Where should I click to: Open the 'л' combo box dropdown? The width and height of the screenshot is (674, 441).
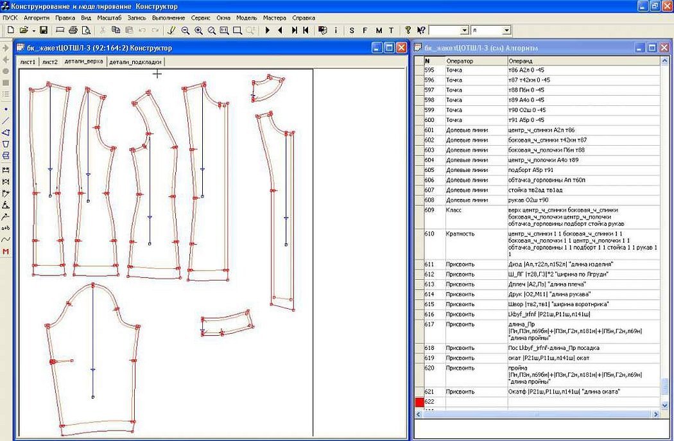point(507,31)
